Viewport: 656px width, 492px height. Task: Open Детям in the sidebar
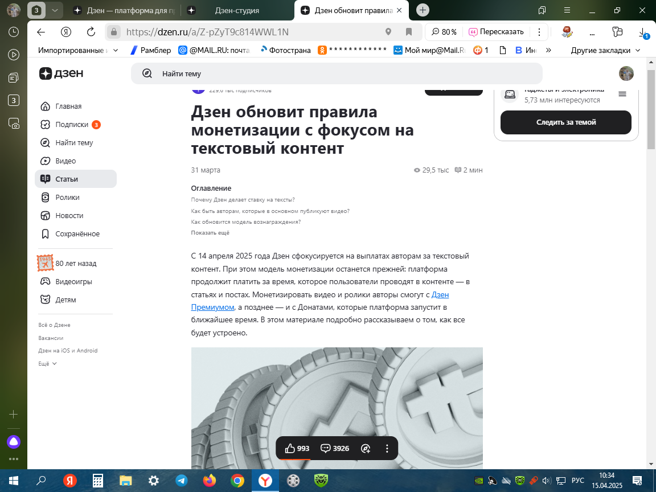tap(76, 300)
